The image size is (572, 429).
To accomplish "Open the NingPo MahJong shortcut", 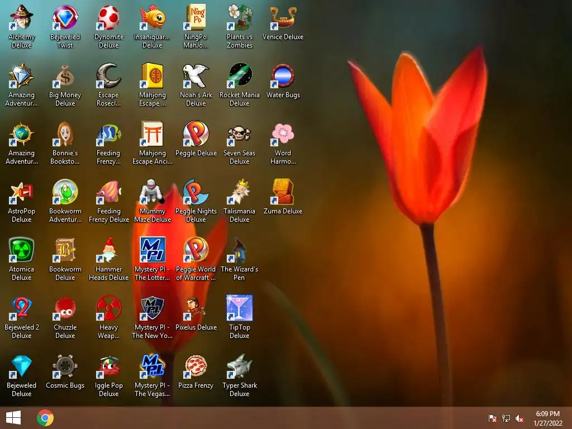I will [x=196, y=17].
